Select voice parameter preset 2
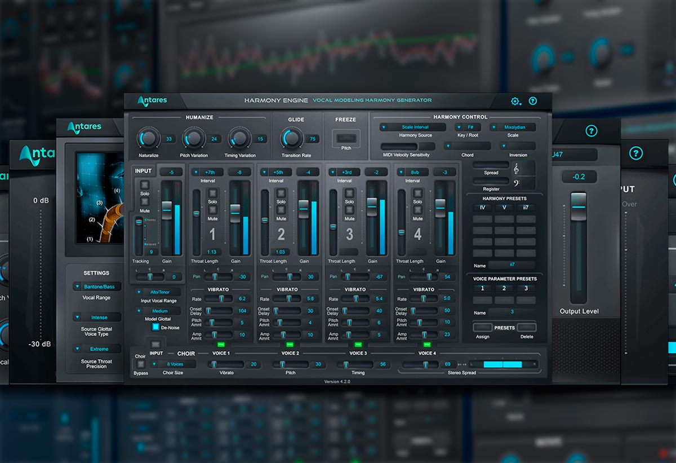 [504, 288]
